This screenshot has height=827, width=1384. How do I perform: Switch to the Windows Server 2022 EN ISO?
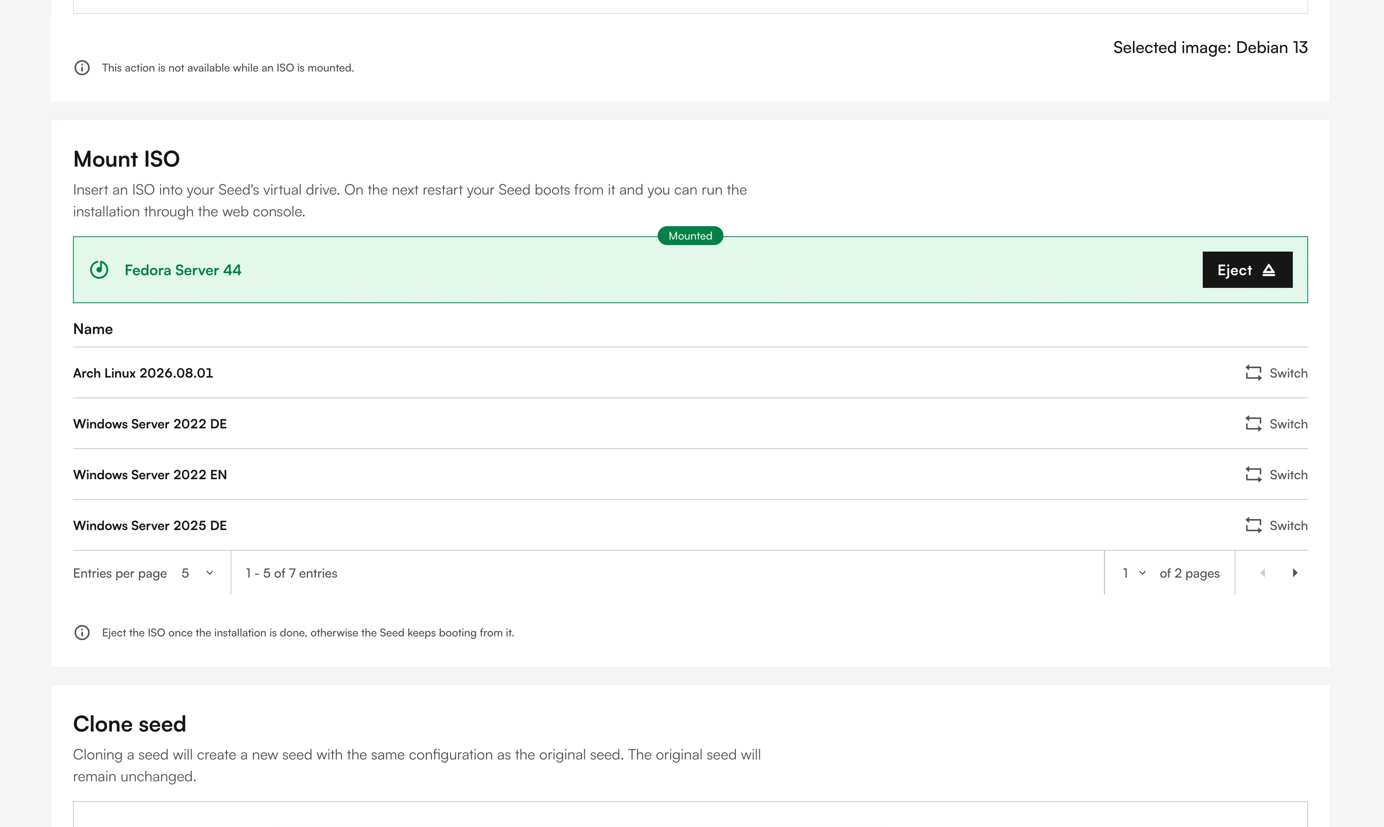pos(1276,474)
